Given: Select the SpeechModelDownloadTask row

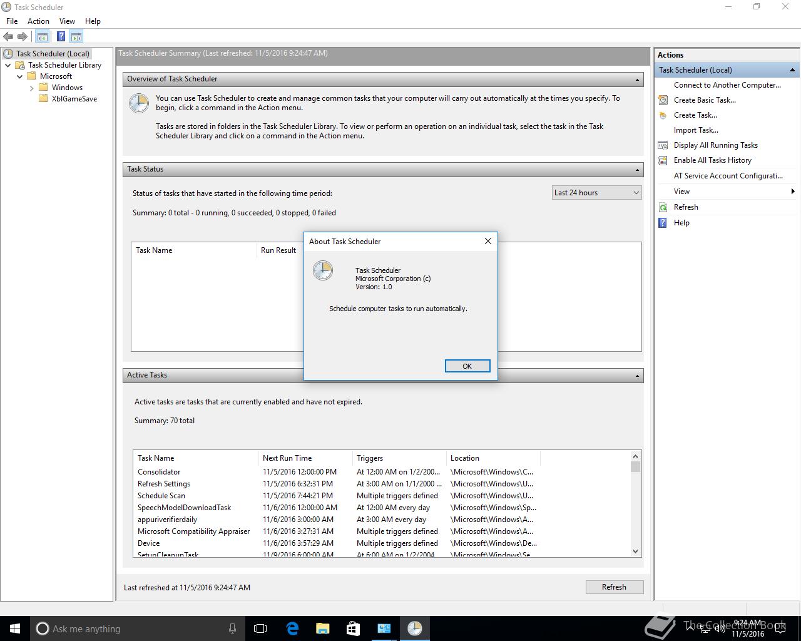Looking at the screenshot, I should pyautogui.click(x=336, y=508).
